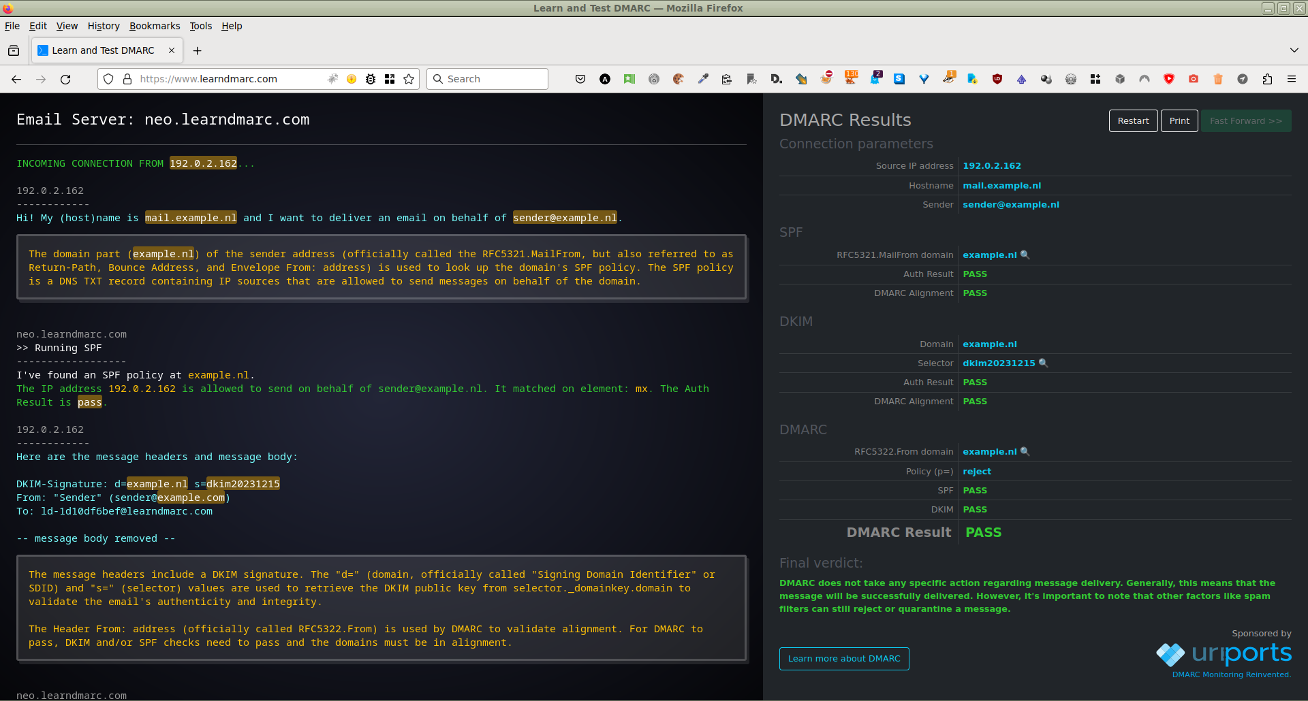Image resolution: width=1308 pixels, height=701 pixels.
Task: Click the padlock site security icon
Action: coord(127,79)
